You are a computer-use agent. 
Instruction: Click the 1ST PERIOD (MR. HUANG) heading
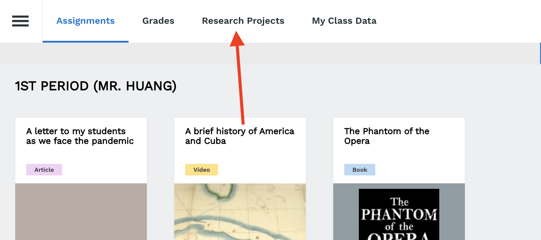click(96, 86)
